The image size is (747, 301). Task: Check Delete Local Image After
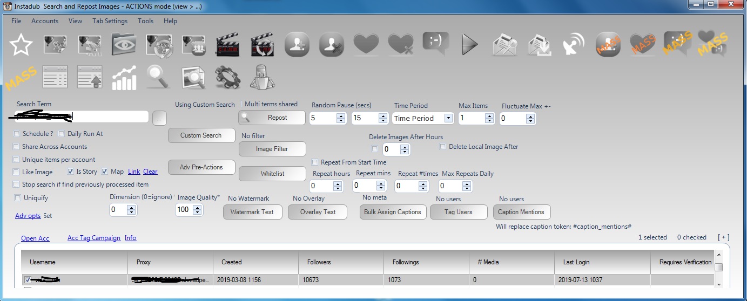(443, 147)
